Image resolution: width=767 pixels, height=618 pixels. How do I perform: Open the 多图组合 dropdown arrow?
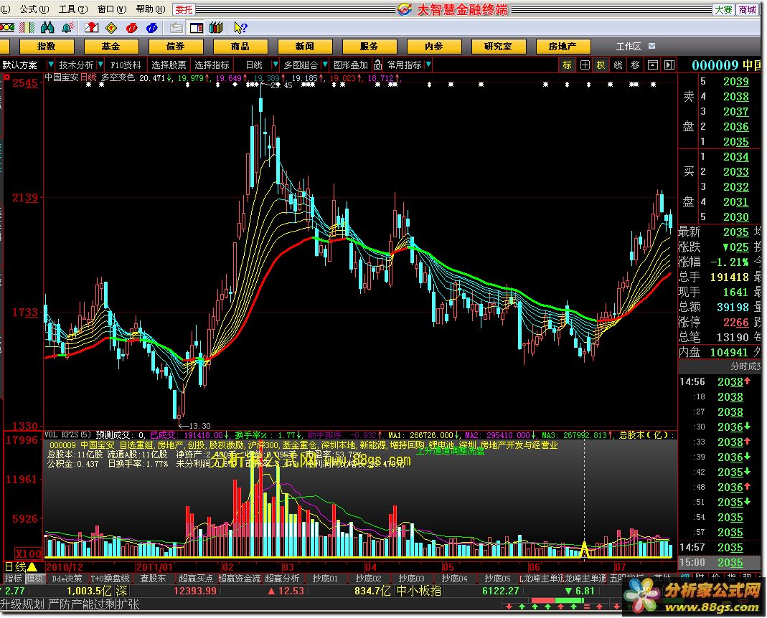point(325,65)
